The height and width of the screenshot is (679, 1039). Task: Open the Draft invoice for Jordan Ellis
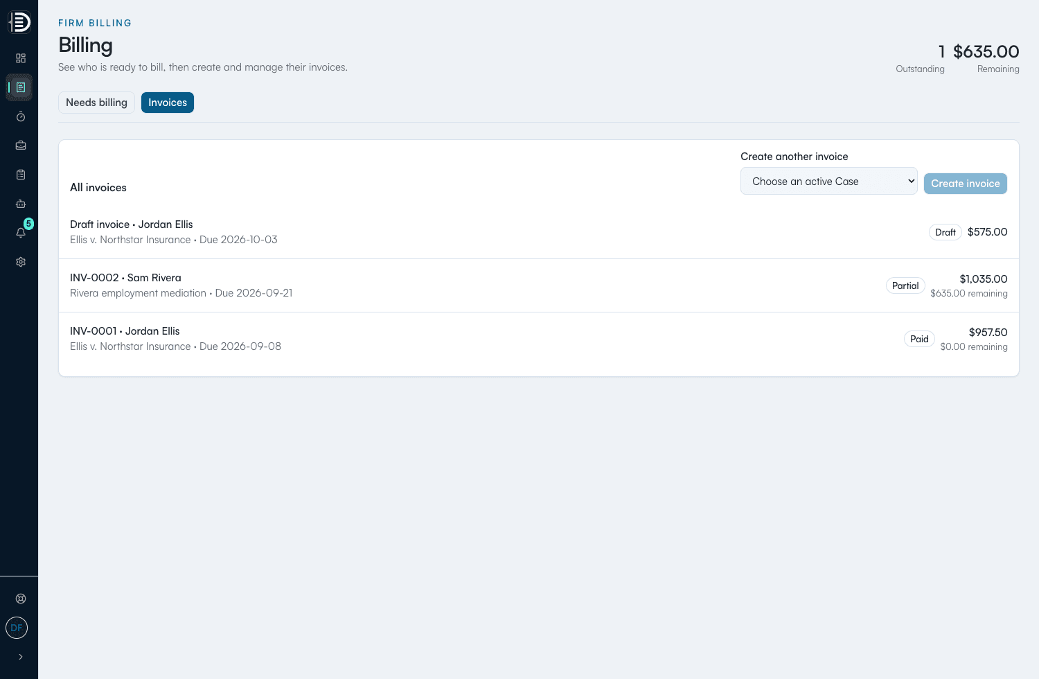(x=539, y=232)
